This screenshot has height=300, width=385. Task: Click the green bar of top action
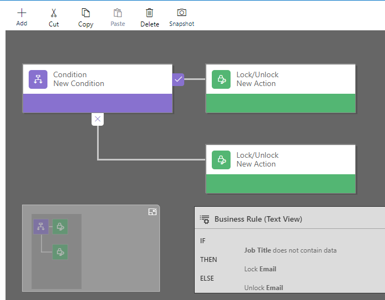pos(280,103)
